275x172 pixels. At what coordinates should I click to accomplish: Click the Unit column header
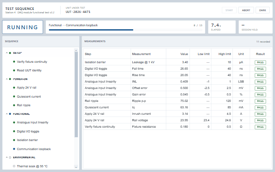[x=241, y=54]
